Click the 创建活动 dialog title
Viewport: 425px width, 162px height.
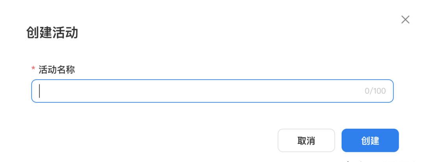pos(52,33)
